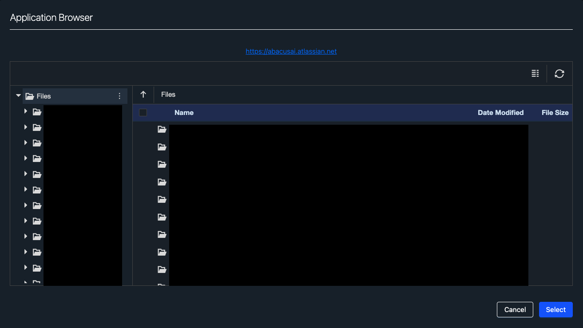Sort files by Date Modified

500,112
